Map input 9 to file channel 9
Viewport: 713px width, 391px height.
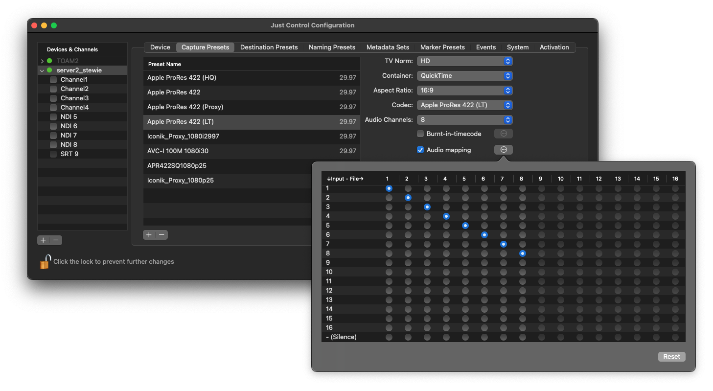[x=542, y=263]
